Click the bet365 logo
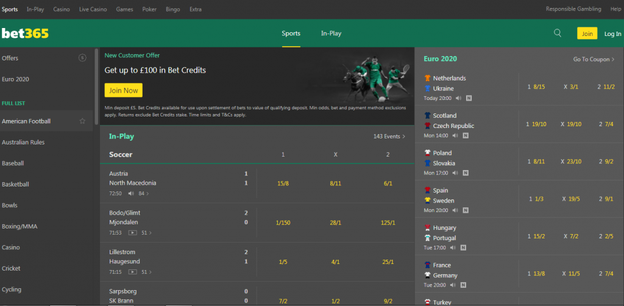This screenshot has height=306, width=624. click(x=25, y=34)
